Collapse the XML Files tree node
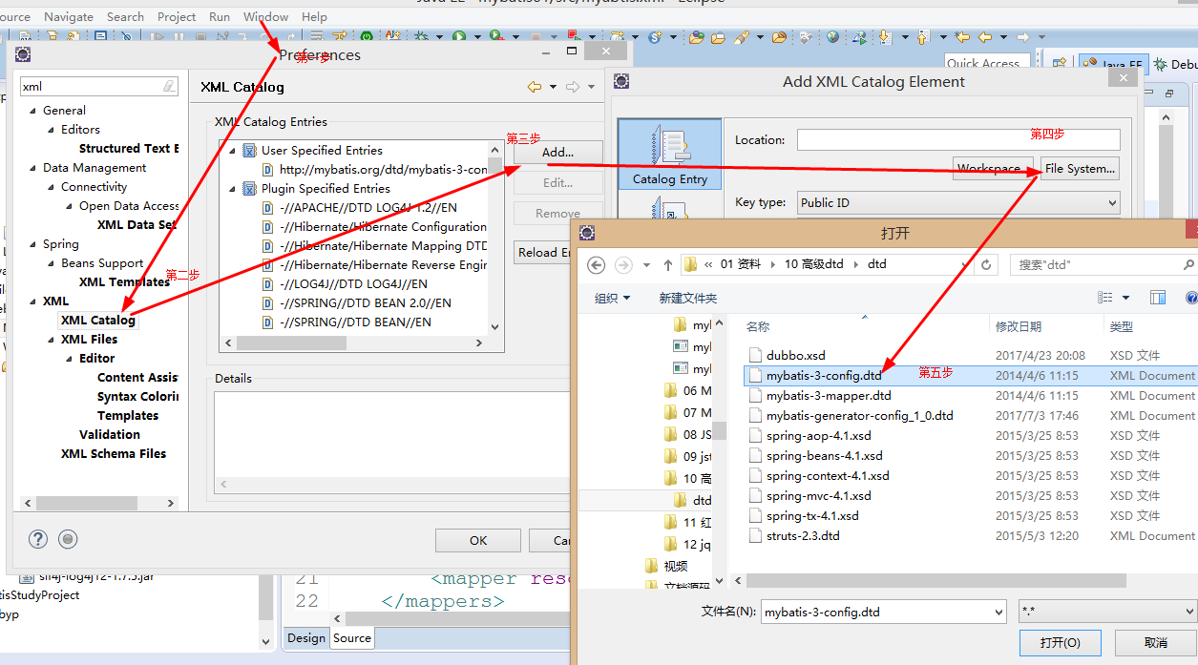1198x665 pixels. tap(52, 340)
